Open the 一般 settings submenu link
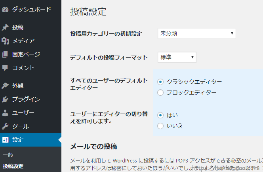 click(8, 155)
